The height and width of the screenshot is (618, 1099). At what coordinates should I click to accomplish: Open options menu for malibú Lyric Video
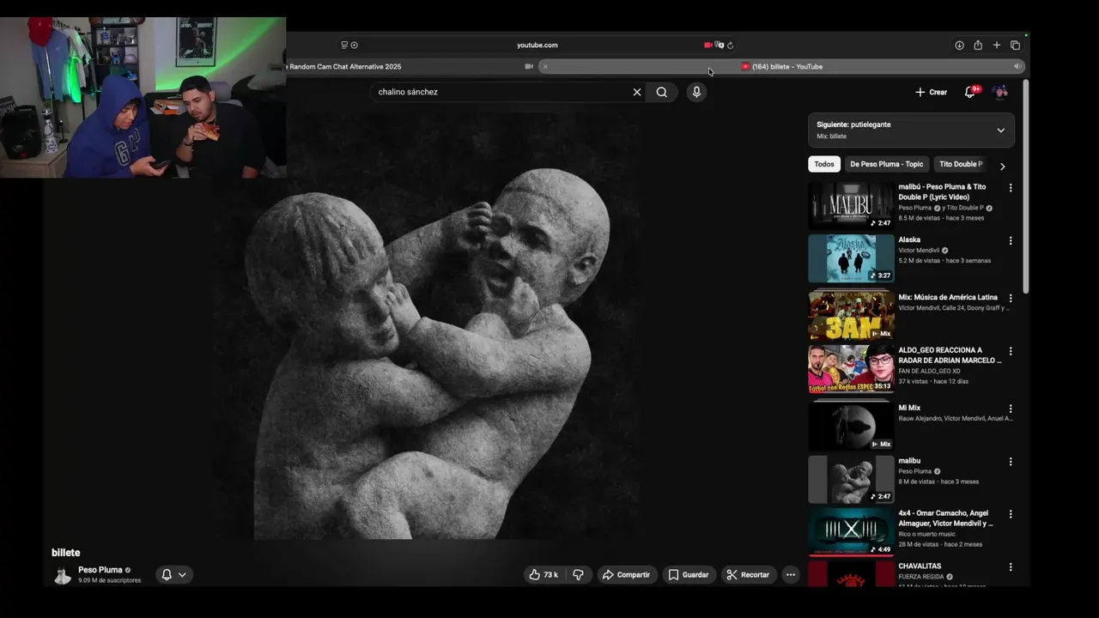click(1010, 188)
